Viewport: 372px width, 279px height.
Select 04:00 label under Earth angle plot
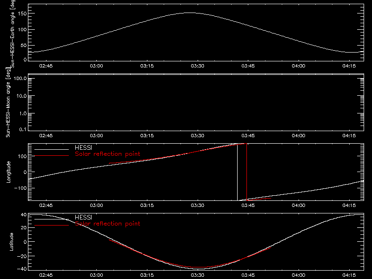point(299,66)
